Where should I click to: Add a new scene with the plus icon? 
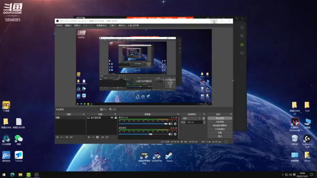57,137
